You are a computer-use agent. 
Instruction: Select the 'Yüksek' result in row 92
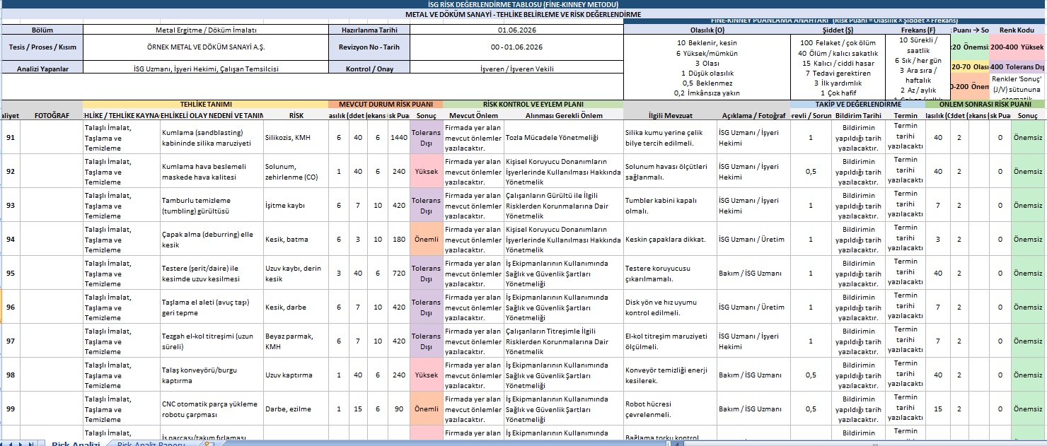[x=426, y=171]
